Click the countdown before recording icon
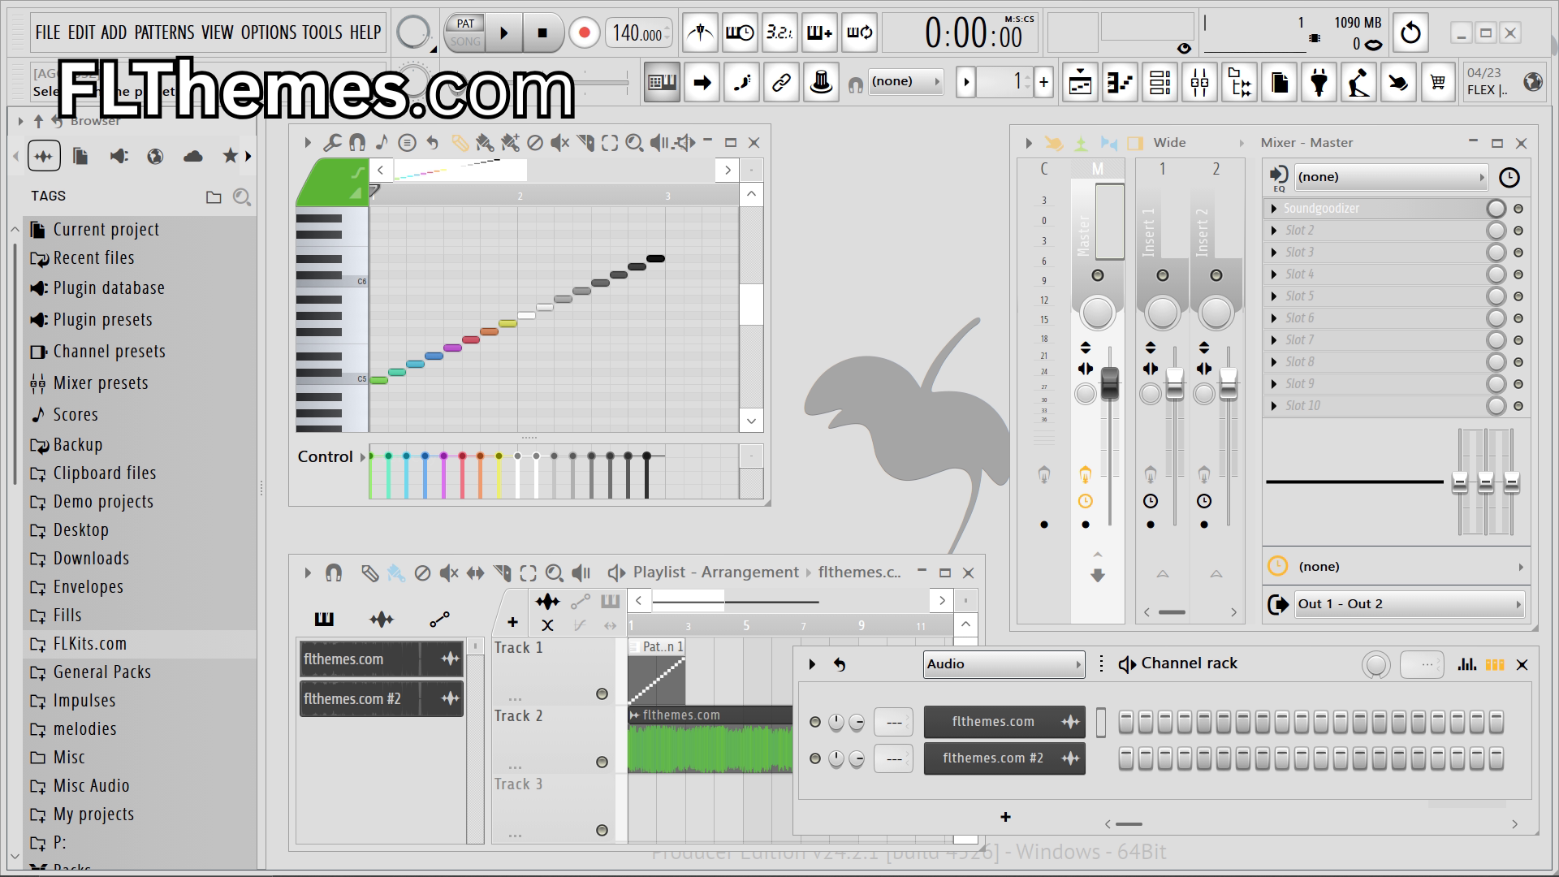Image resolution: width=1559 pixels, height=877 pixels. tap(779, 32)
